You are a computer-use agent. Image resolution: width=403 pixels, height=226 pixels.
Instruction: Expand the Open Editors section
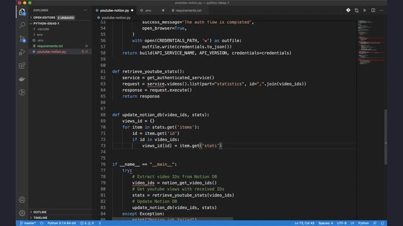[x=44, y=18]
